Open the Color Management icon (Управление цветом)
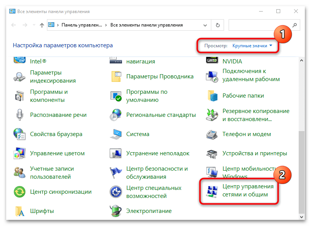This screenshot has height=226, width=311. [x=20, y=153]
